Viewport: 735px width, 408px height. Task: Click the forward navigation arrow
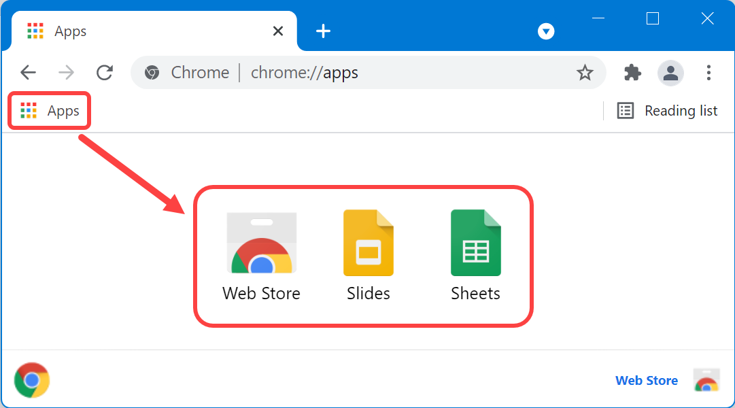pos(65,72)
